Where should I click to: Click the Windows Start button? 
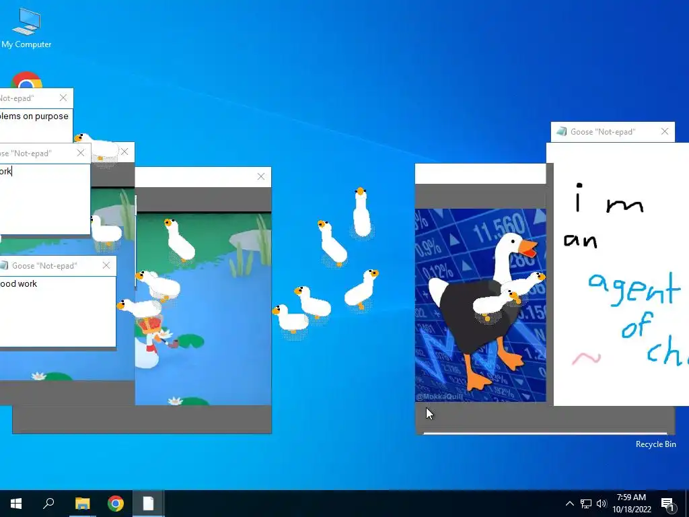[x=16, y=504]
